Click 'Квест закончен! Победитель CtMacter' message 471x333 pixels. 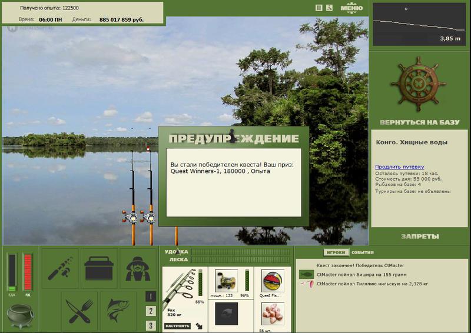click(360, 265)
